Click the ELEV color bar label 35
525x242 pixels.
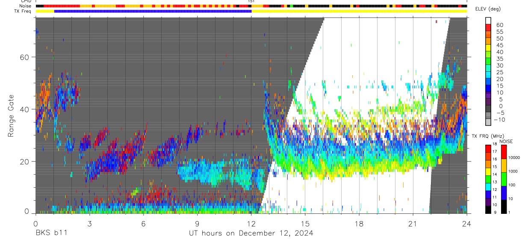click(499, 59)
